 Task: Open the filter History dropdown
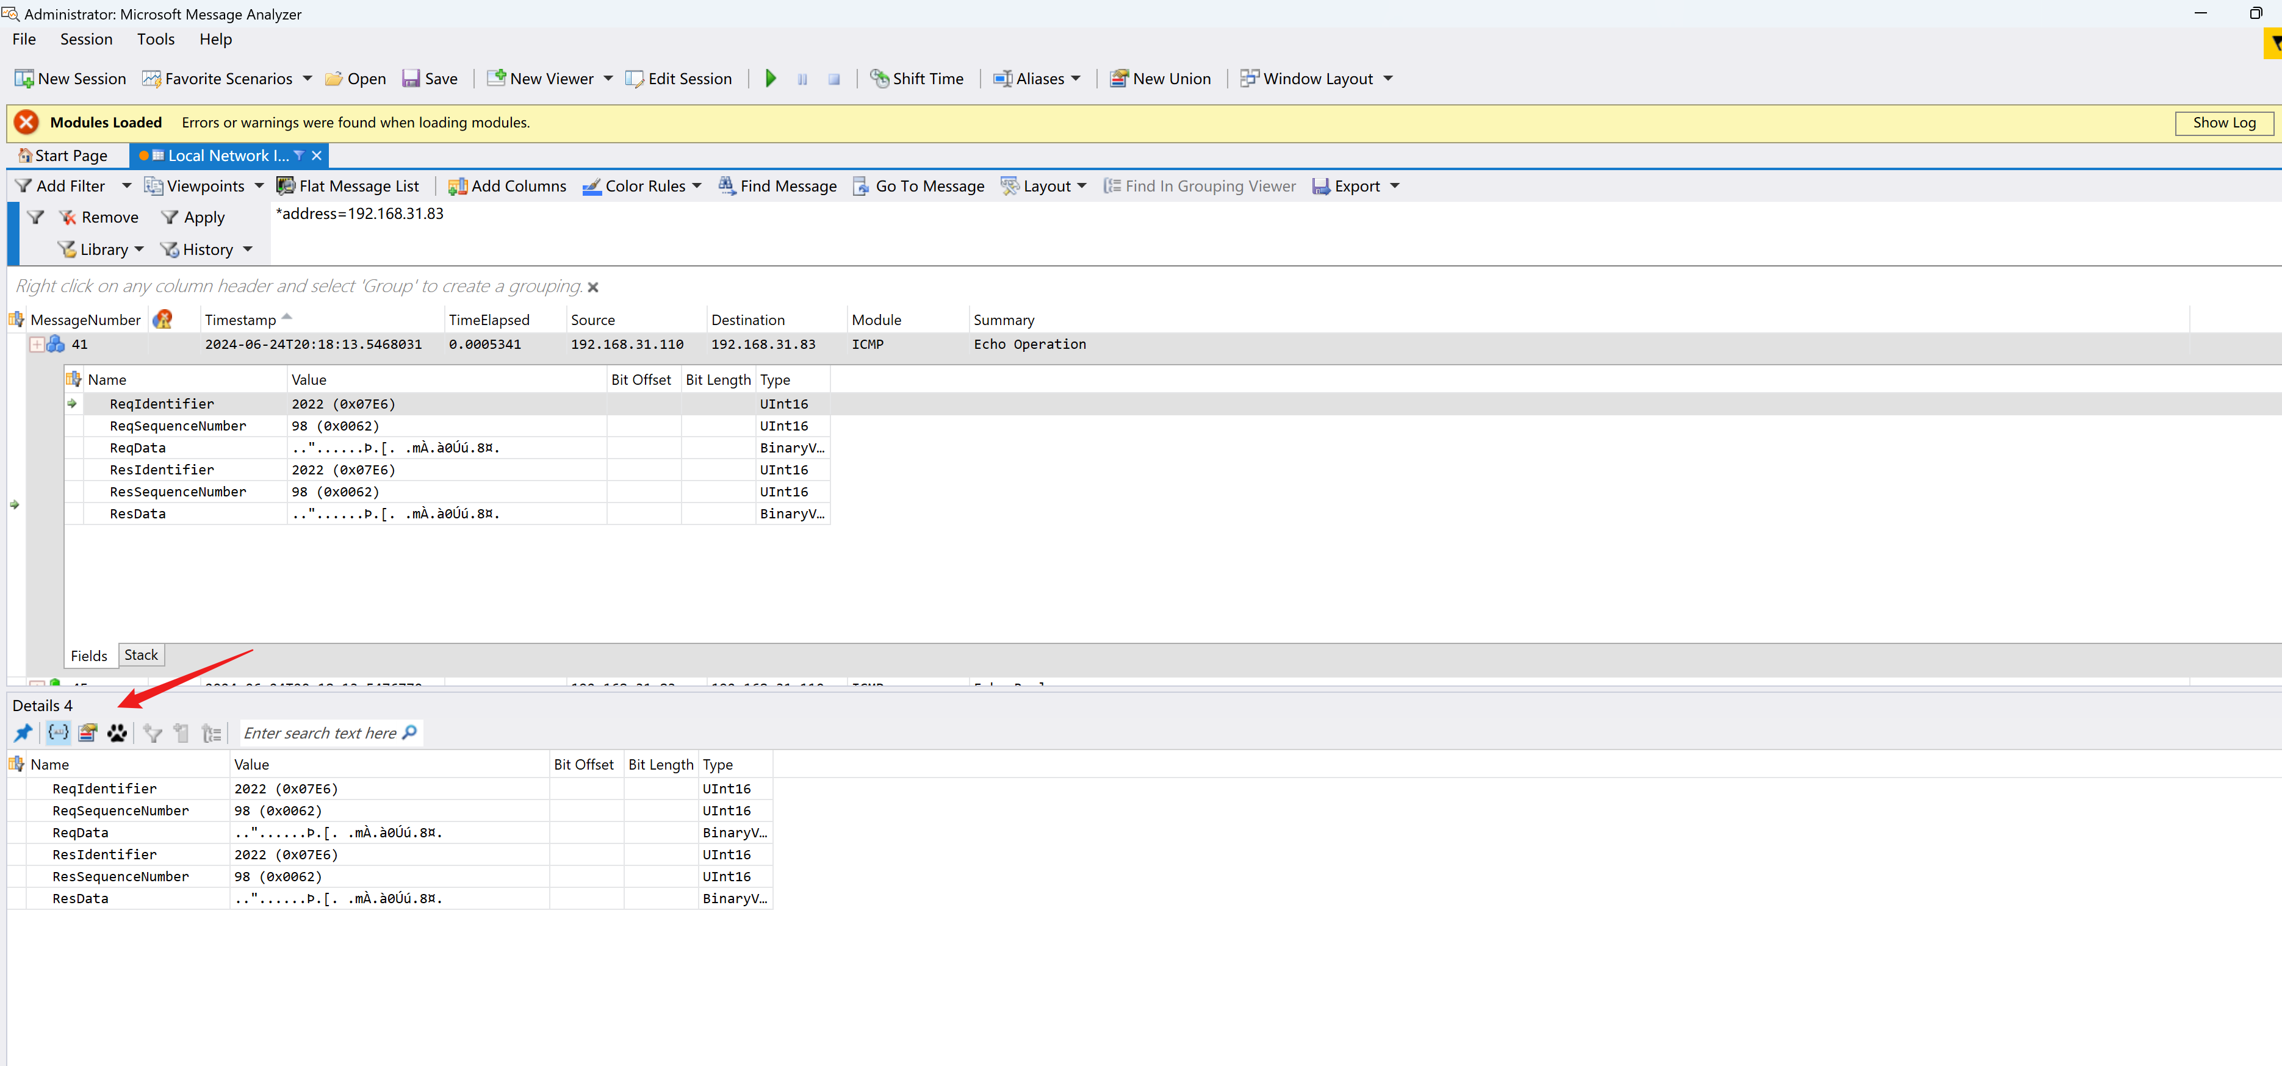[206, 249]
